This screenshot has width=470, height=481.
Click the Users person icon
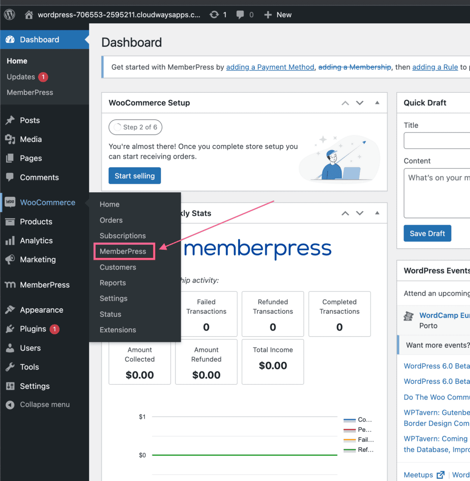[x=10, y=348]
